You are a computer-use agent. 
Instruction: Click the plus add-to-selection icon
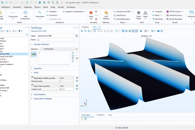(77, 53)
